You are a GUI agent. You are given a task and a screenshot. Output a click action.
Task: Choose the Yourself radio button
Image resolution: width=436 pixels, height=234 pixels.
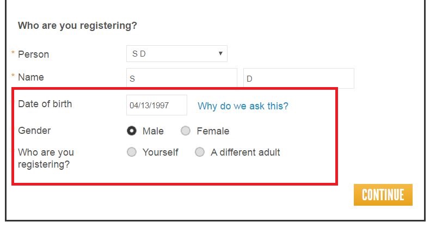pyautogui.click(x=132, y=152)
